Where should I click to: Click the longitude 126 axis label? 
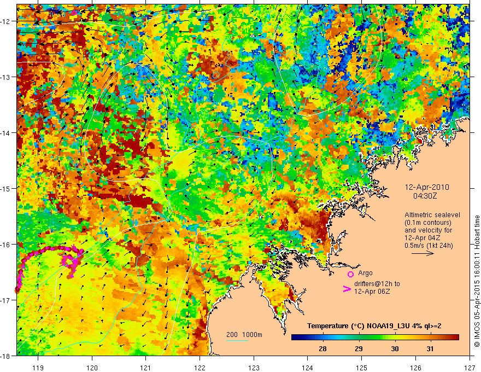point(415,368)
